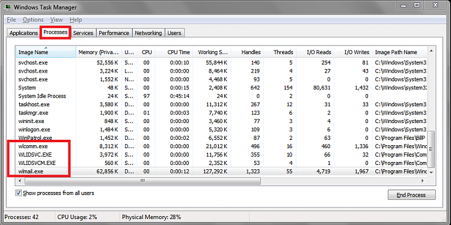Image resolution: width=451 pixels, height=225 pixels.
Task: Open the File menu
Action: [x=11, y=20]
